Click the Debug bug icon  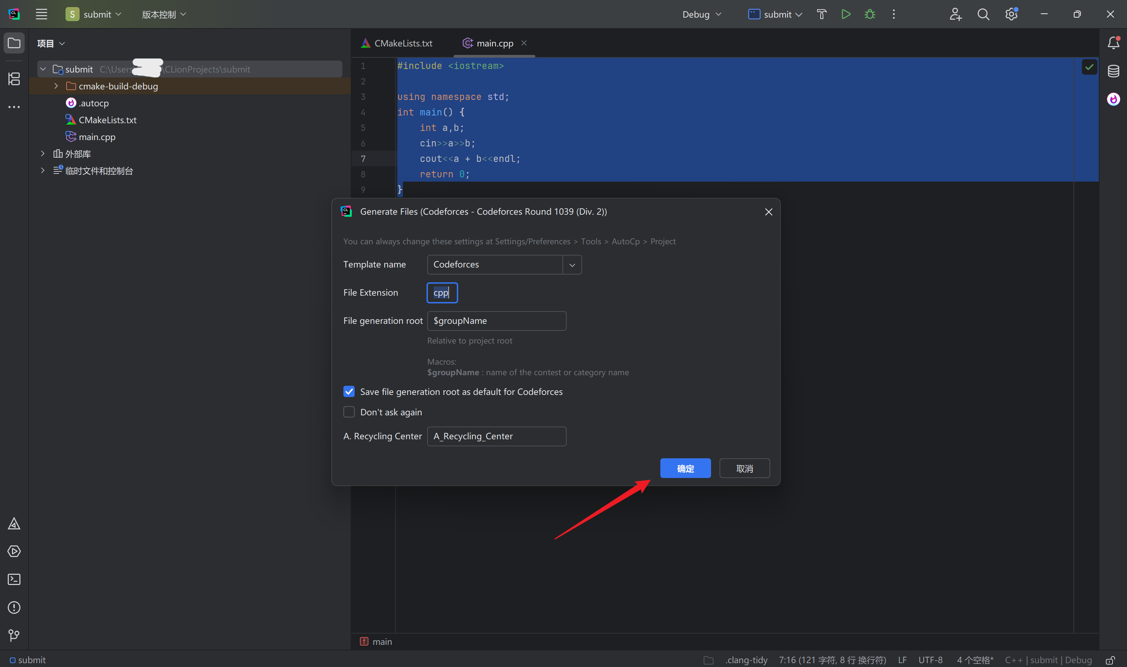pos(870,14)
